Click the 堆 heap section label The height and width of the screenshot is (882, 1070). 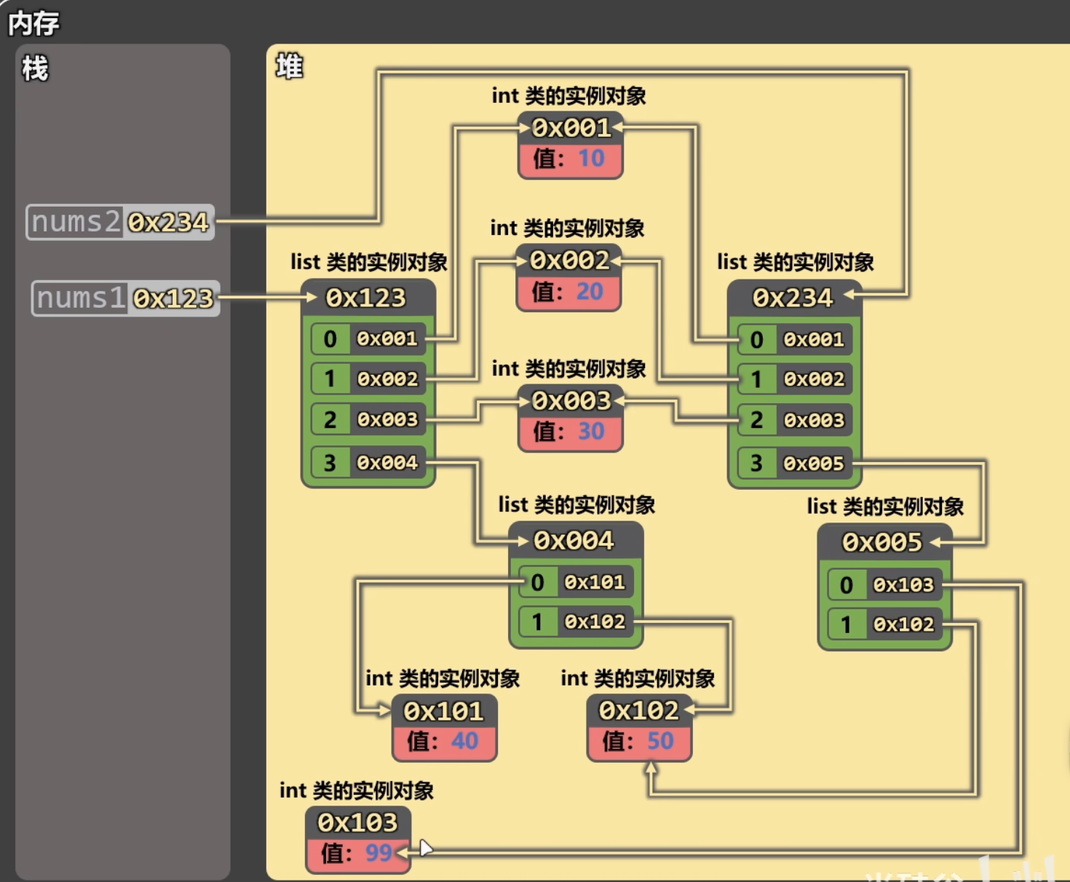pos(289,67)
